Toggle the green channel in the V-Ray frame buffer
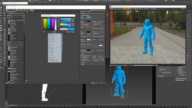The width and height of the screenshot is (192, 108). 126,9
